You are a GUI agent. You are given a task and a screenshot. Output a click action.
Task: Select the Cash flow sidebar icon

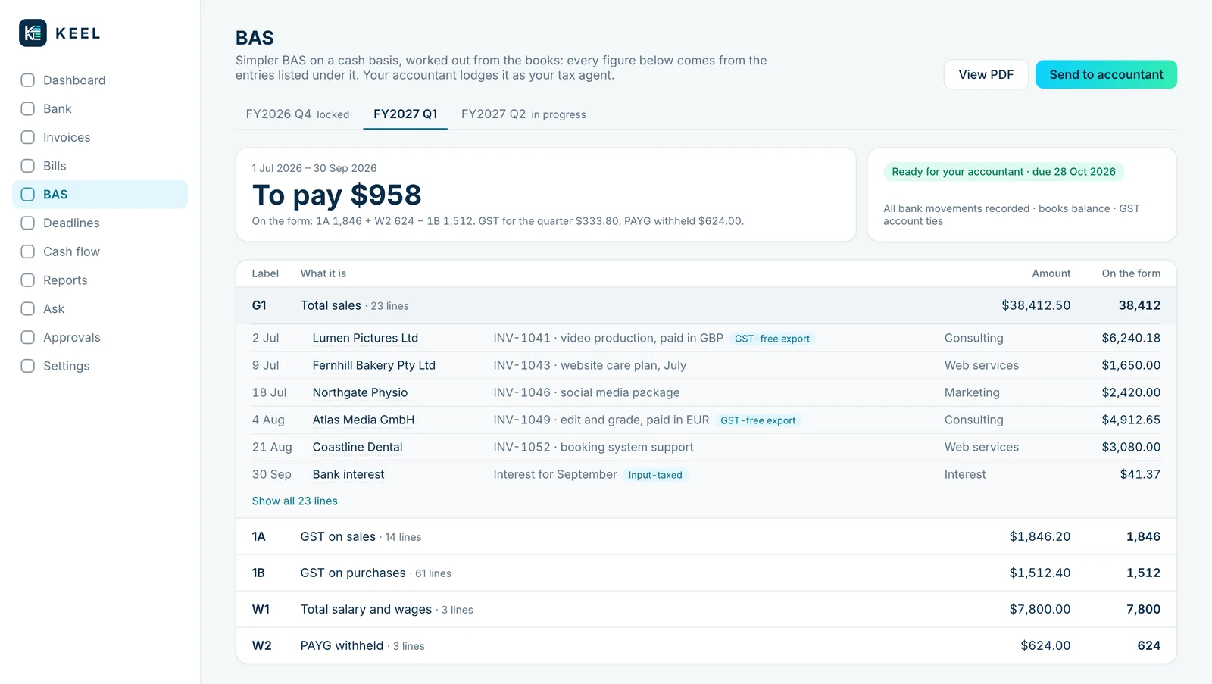click(x=28, y=251)
